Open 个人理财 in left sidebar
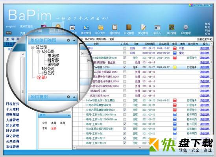 pyautogui.click(x=13, y=109)
